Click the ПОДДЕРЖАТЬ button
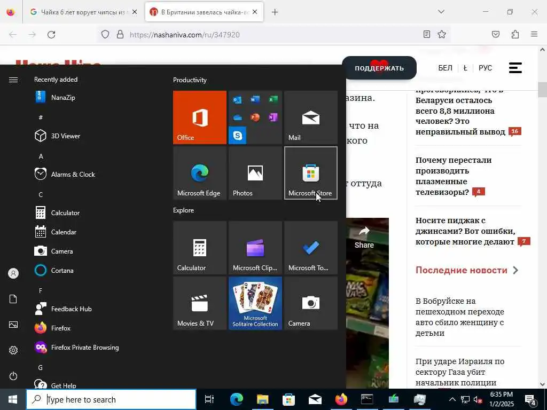This screenshot has height=410, width=547. tap(379, 68)
